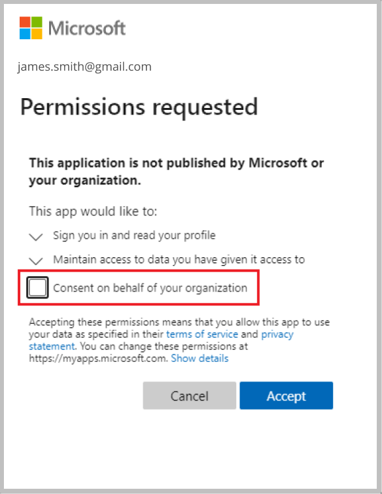Click the Consent on behalf label text

(x=150, y=288)
